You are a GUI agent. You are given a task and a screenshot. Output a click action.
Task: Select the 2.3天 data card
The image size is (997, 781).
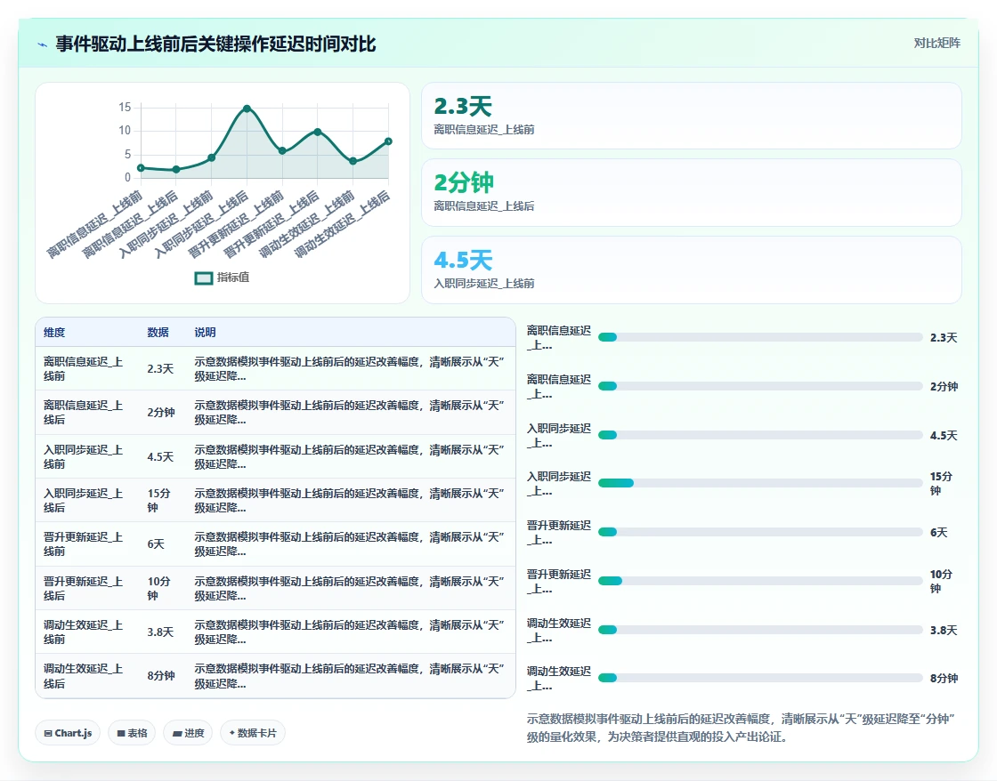tap(691, 116)
